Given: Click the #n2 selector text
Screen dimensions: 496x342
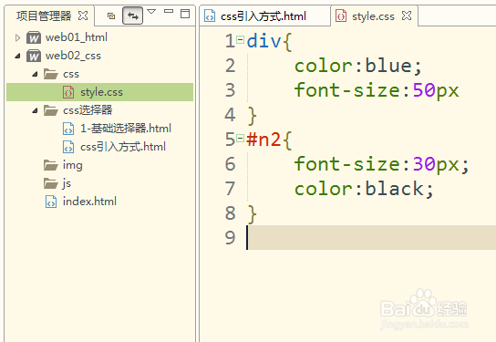Looking at the screenshot, I should (263, 140).
